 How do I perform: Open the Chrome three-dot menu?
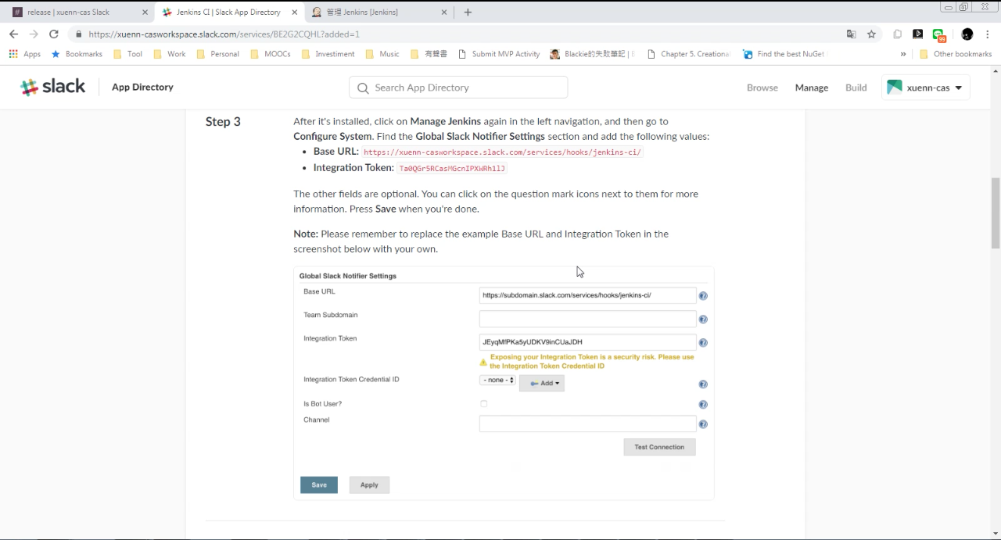click(x=988, y=34)
